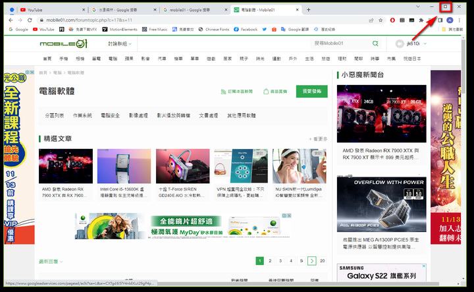Go back with the browser back arrow
The height and width of the screenshot is (292, 474).
point(11,20)
